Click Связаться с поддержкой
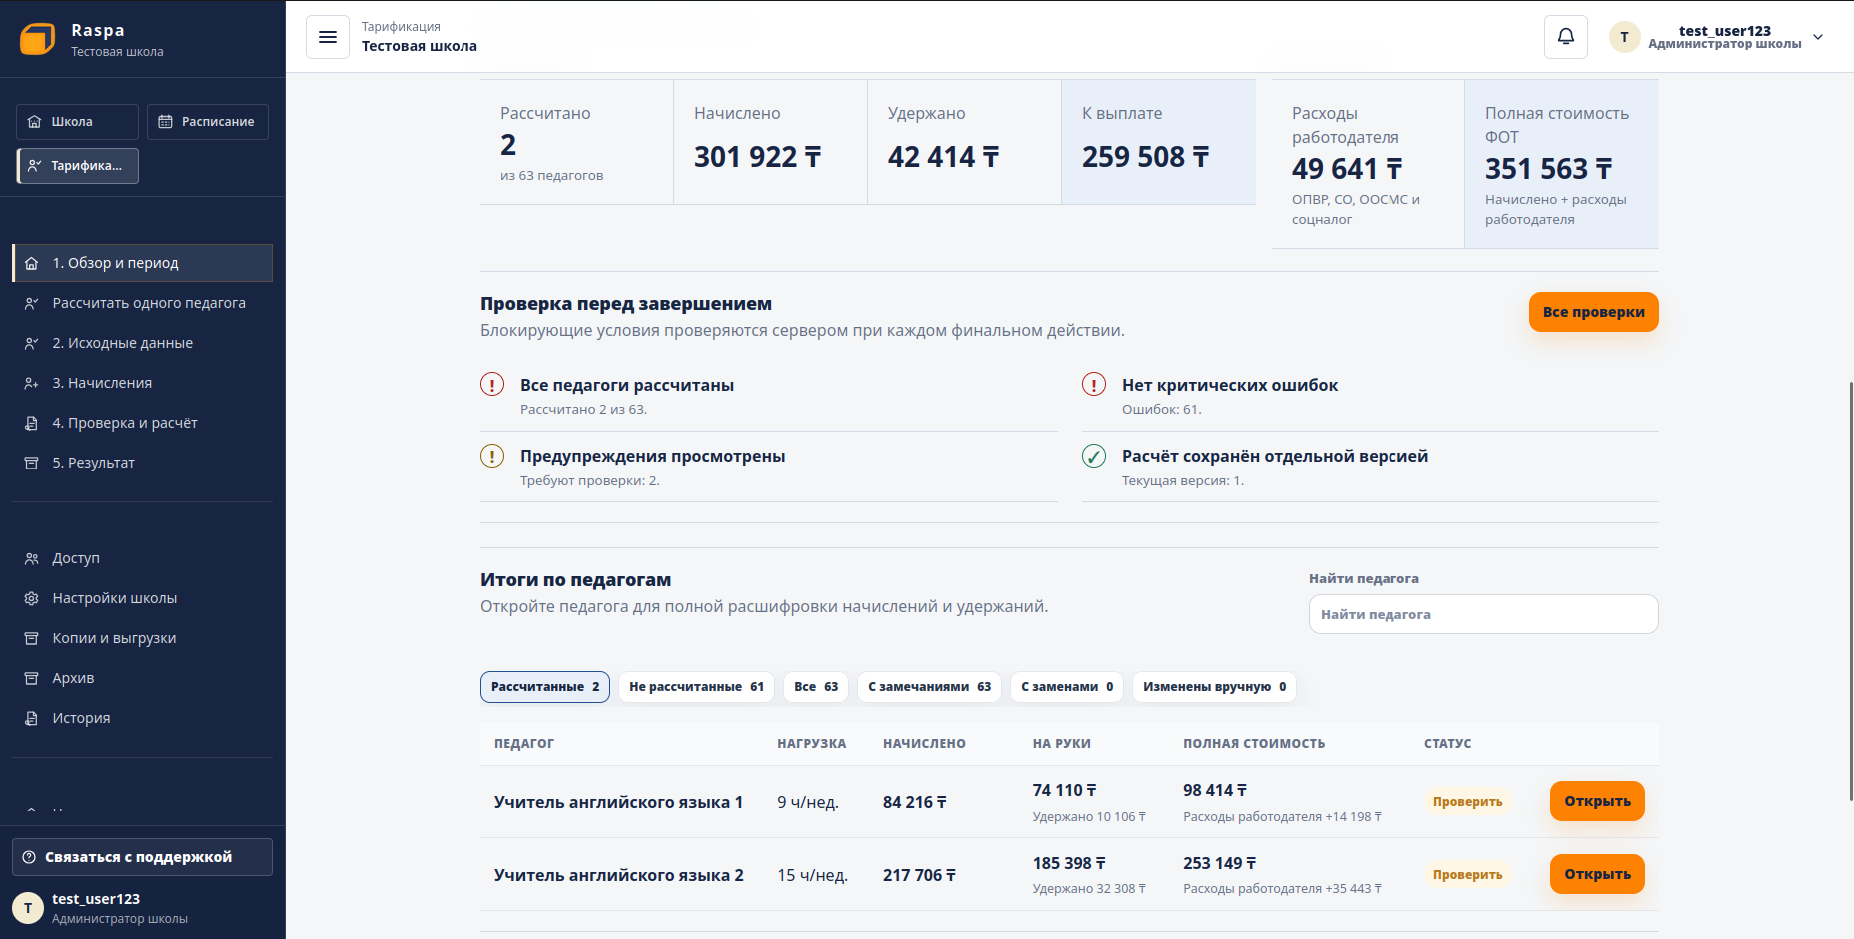 [142, 857]
